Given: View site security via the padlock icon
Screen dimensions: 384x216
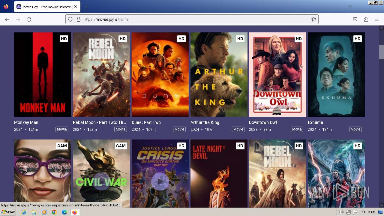Looking at the screenshot, I should (x=79, y=19).
